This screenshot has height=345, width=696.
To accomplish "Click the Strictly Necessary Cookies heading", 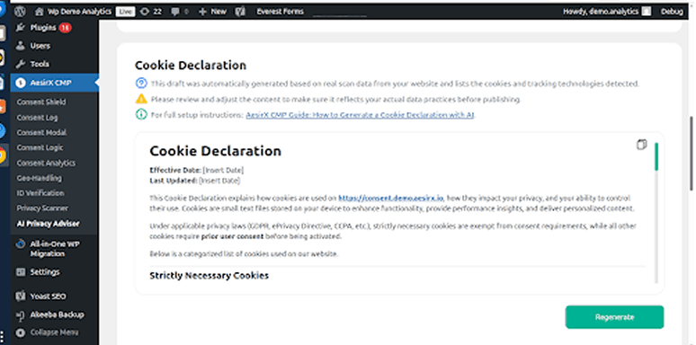I will pos(209,276).
